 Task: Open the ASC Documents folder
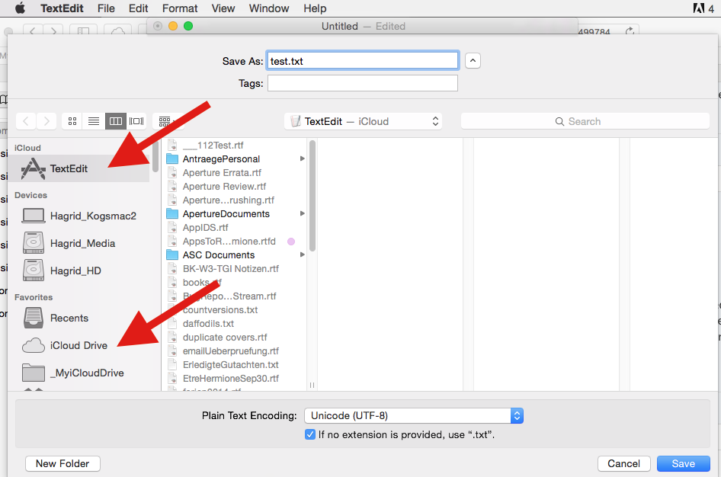click(x=219, y=255)
